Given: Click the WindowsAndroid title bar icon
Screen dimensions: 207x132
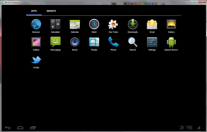Looking at the screenshot, I should pos(3,3).
